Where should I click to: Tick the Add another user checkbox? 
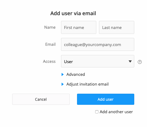pyautogui.click(x=97, y=112)
